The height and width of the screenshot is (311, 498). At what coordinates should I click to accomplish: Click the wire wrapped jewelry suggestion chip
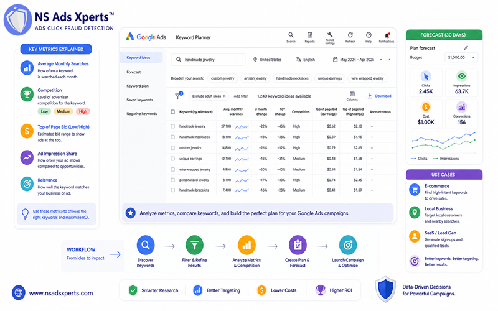click(367, 78)
